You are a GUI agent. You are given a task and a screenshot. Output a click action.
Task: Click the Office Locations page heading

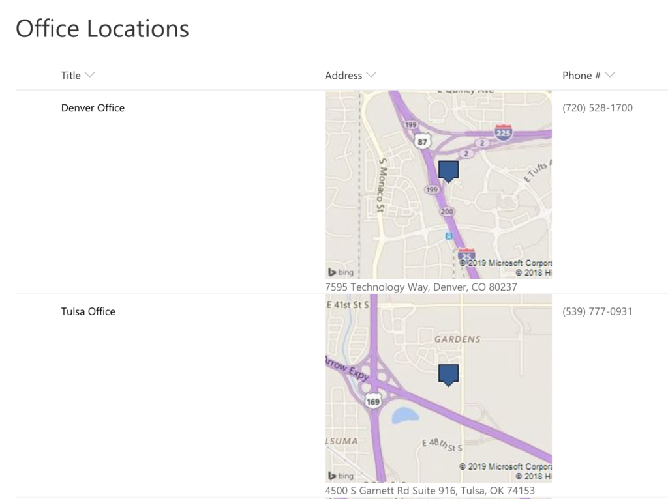click(x=102, y=29)
